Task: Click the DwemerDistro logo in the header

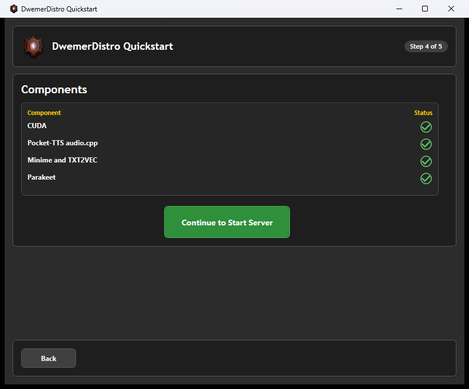Action: (x=33, y=46)
